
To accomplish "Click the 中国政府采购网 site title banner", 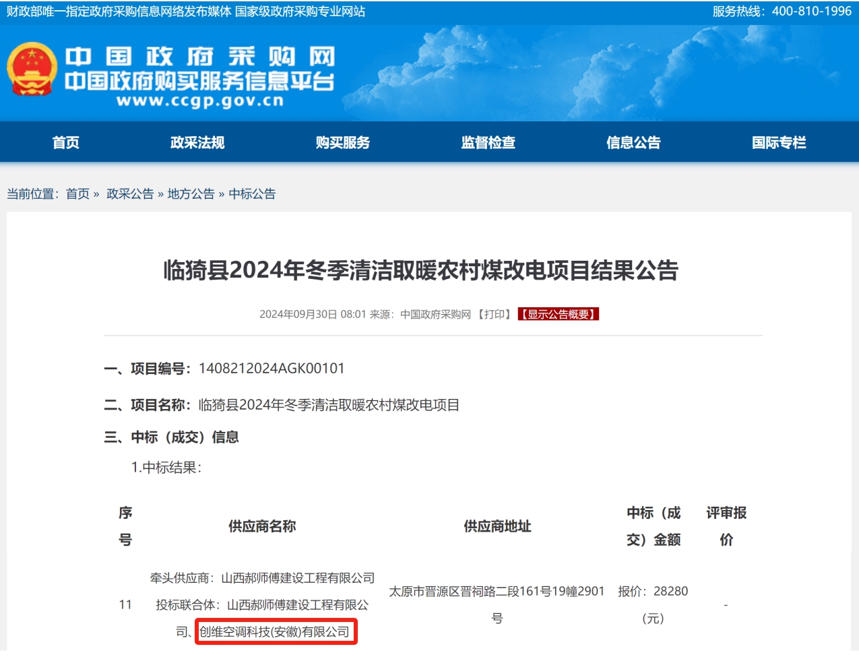I will (200, 57).
